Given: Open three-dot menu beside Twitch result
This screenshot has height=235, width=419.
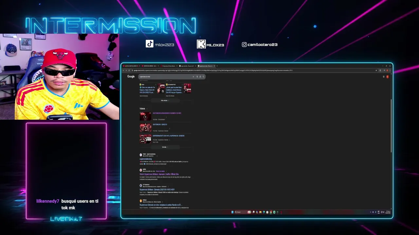Looking at the screenshot, I should coord(157,156).
